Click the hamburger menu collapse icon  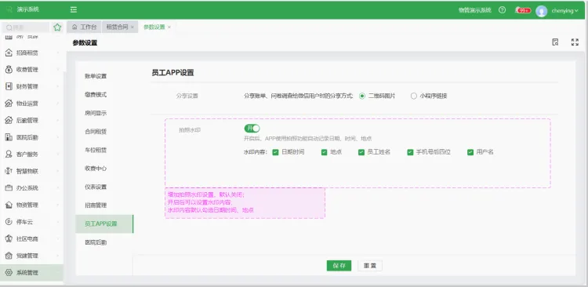(74, 9)
